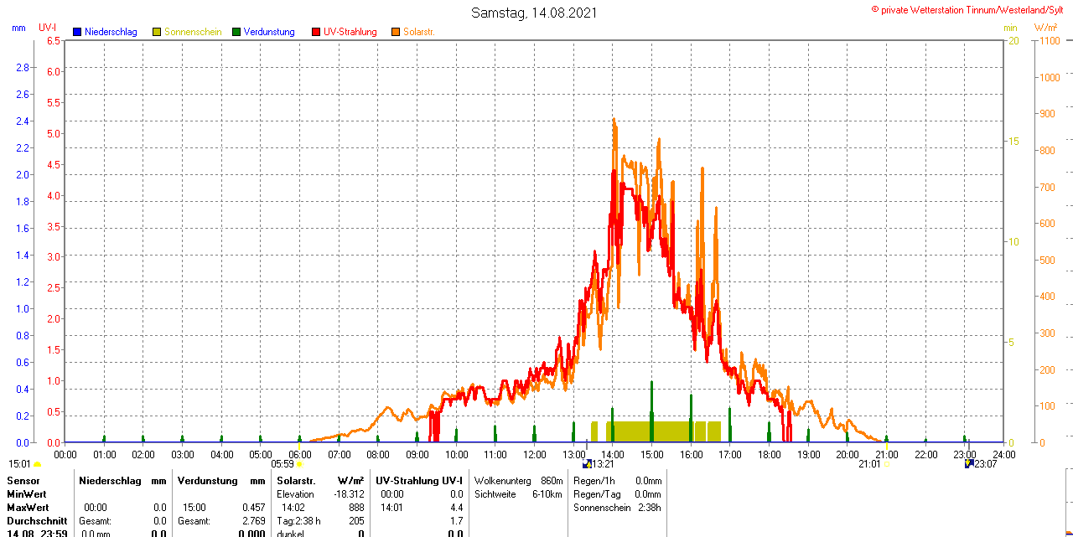The image size is (1073, 537).
Task: Click the moonrise icon at 13:21
Action: pos(587,463)
